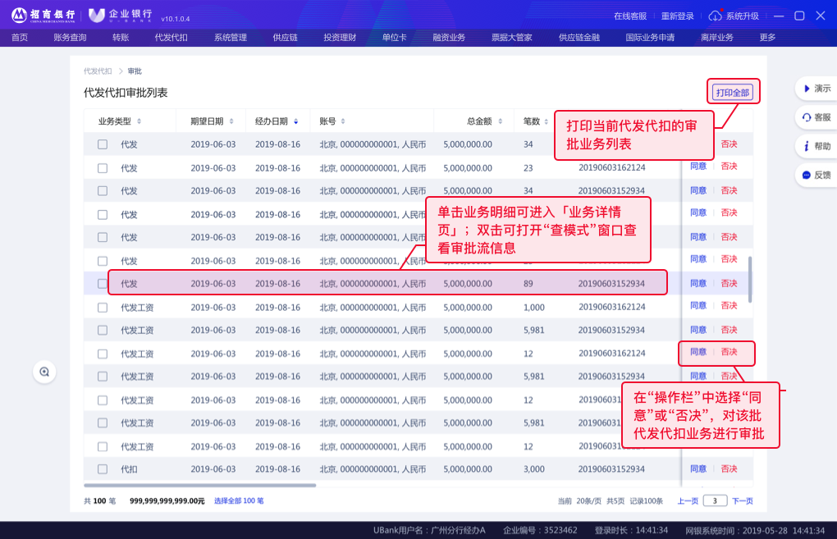Open the 供应链金融 menu
The width and height of the screenshot is (837, 539).
click(579, 38)
